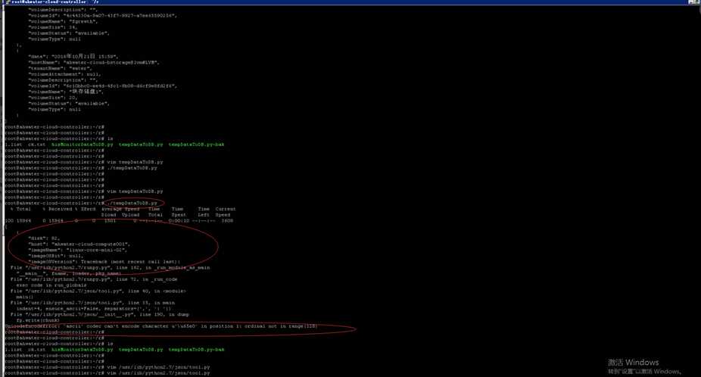Open the PuTTY window system menu icon

click(x=7, y=2)
